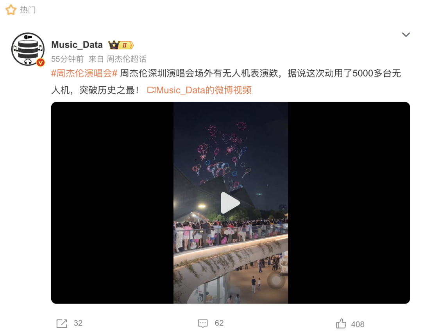Open the 周杰伦超话 source link
Screen dimensions: 422x334
click(x=127, y=59)
